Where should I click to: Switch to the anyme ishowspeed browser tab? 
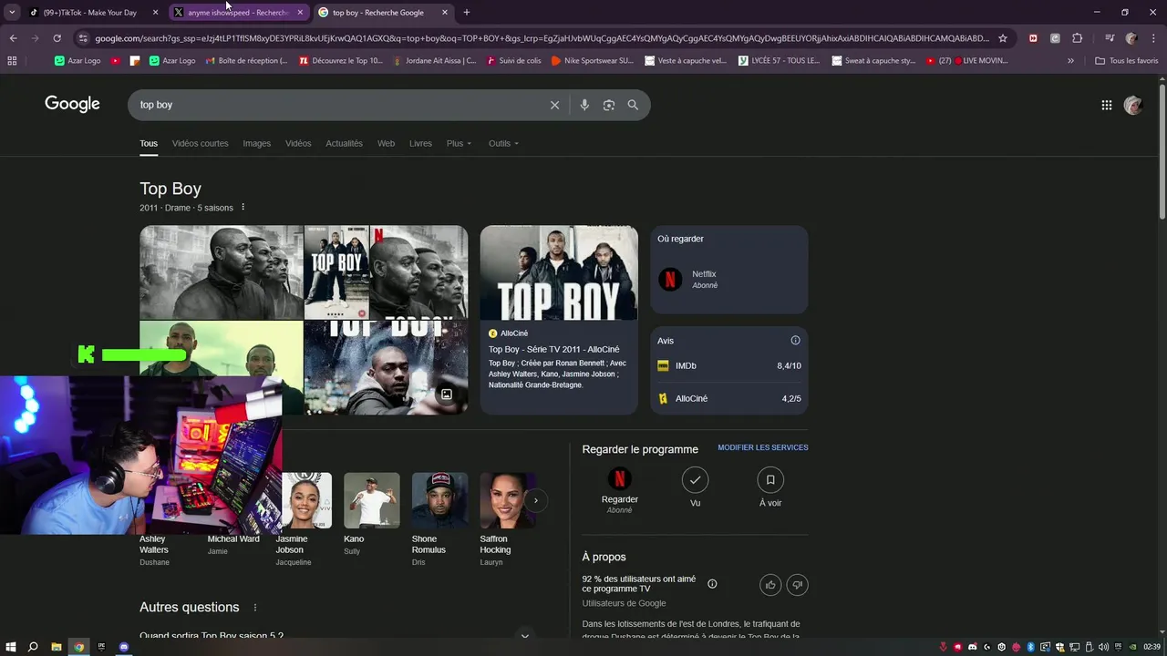click(239, 13)
